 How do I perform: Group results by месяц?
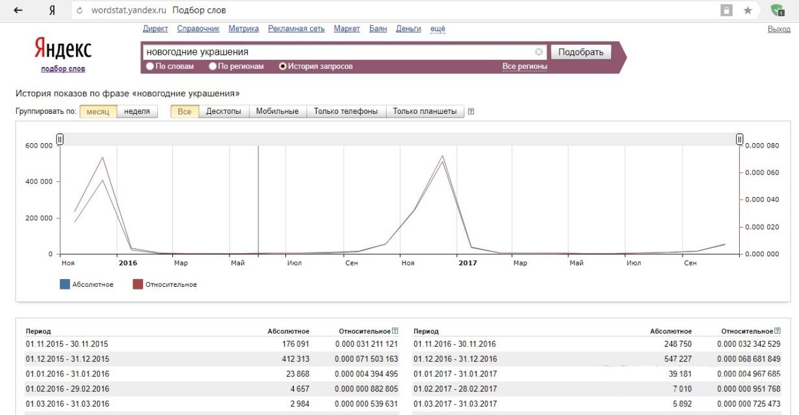point(98,111)
